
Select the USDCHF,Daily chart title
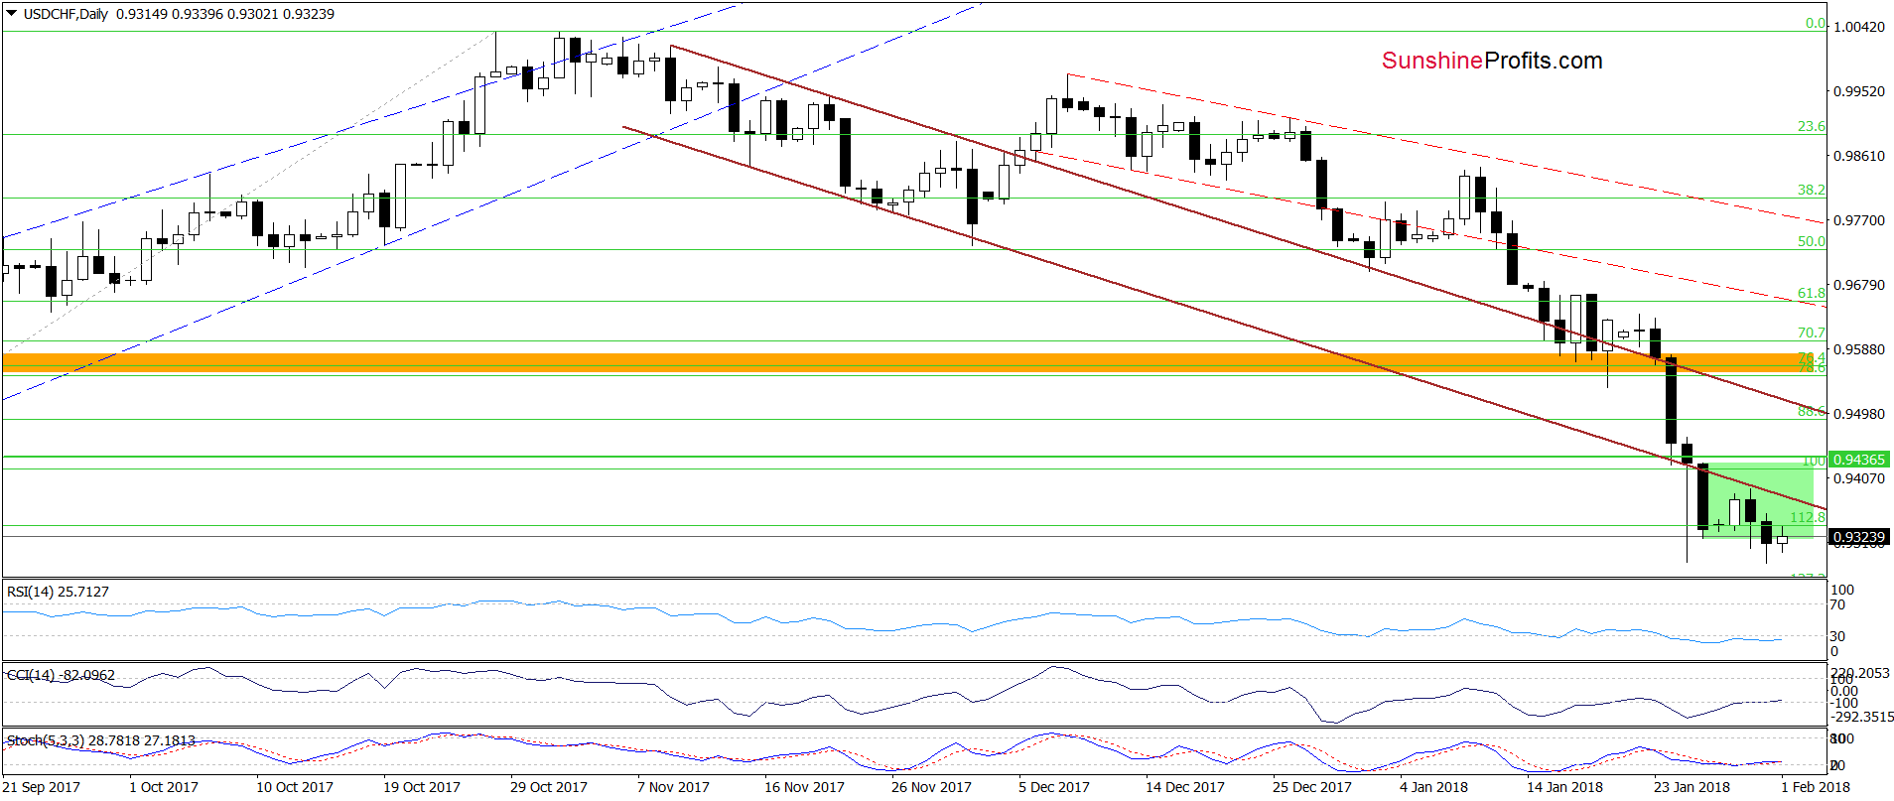coord(66,14)
